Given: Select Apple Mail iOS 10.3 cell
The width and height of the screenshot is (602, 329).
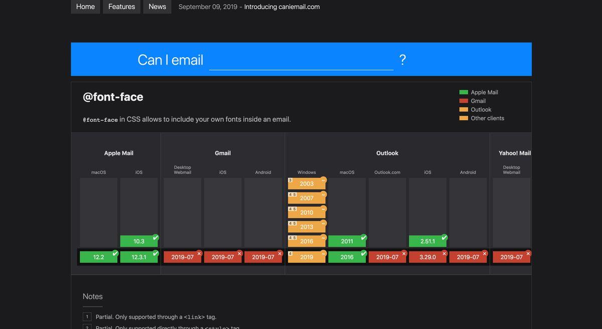Looking at the screenshot, I should coord(139,241).
